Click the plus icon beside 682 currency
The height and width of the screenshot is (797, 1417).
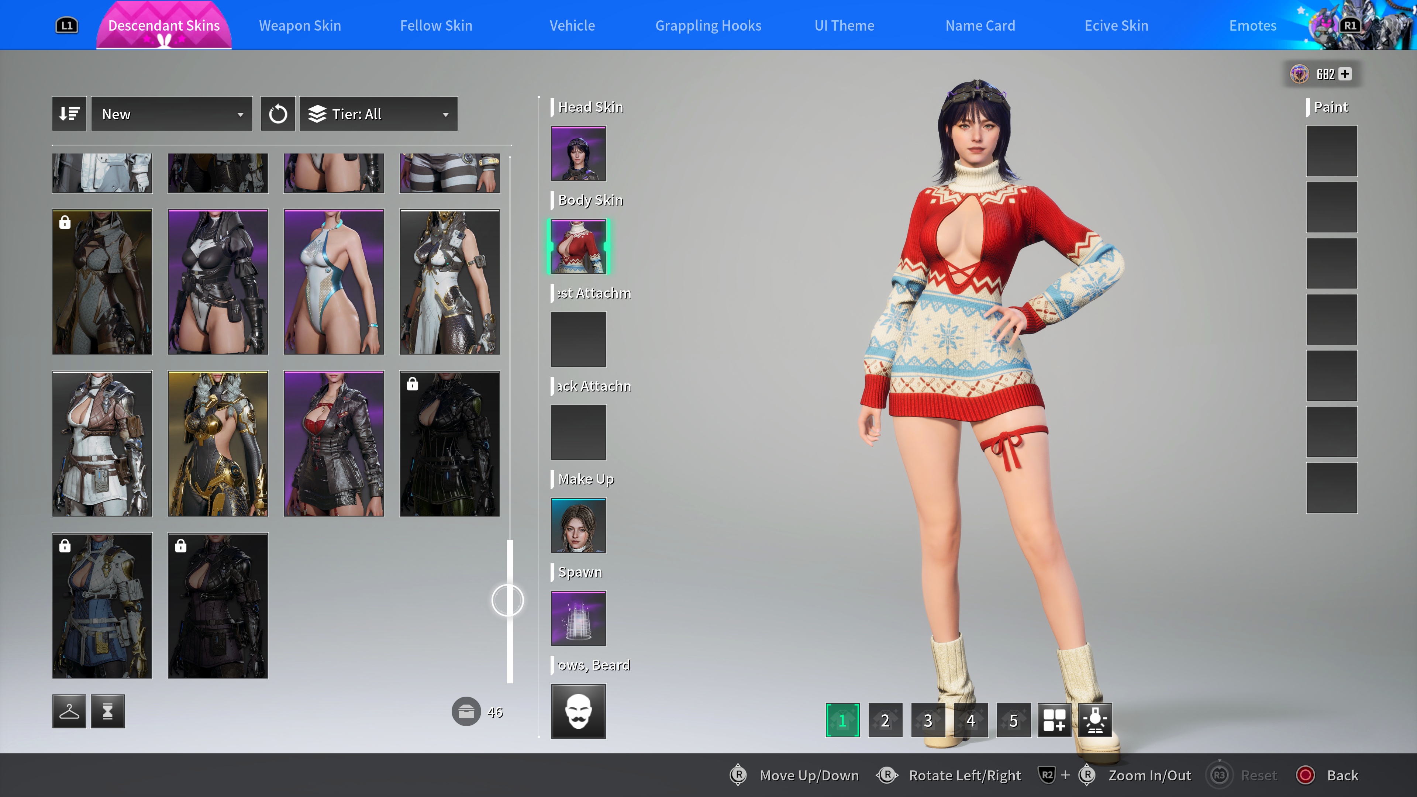(x=1345, y=74)
